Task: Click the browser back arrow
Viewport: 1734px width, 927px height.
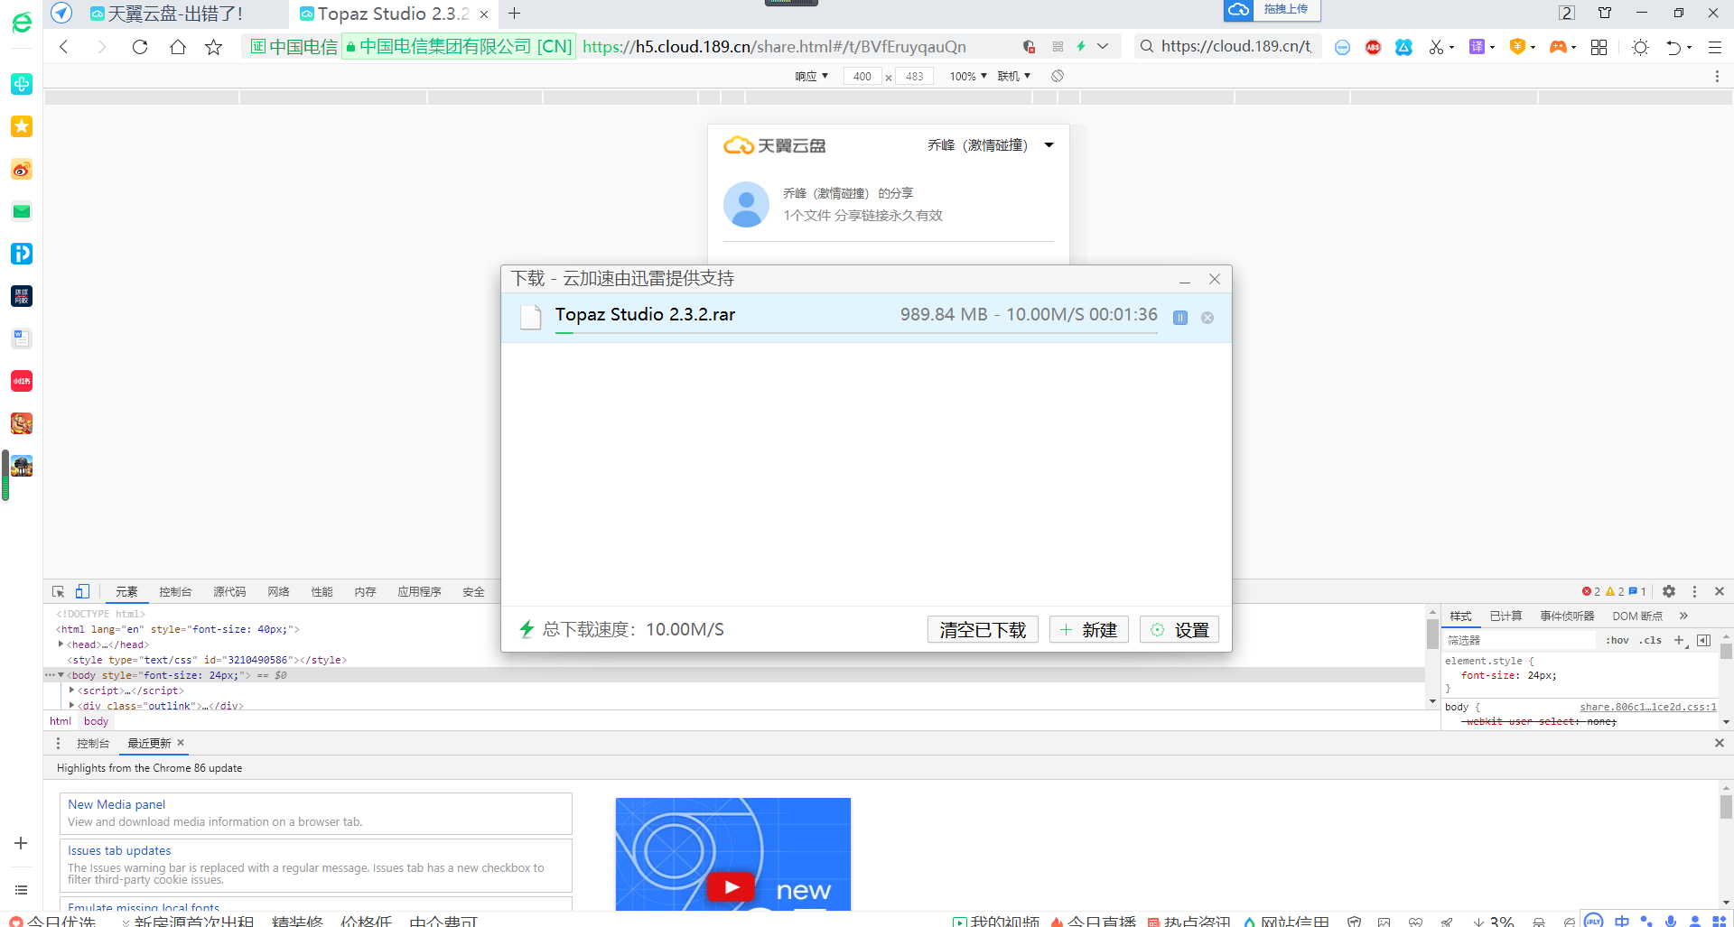Action: pos(64,47)
